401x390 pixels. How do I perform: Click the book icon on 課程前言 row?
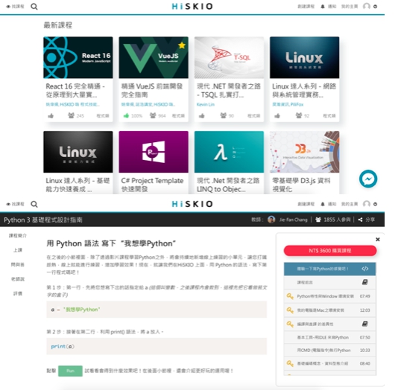pyautogui.click(x=365, y=282)
